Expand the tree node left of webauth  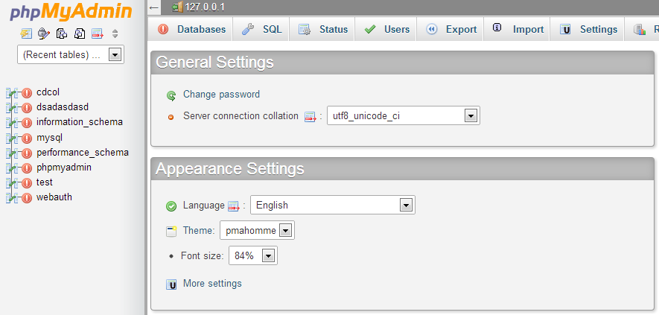[x=13, y=197]
